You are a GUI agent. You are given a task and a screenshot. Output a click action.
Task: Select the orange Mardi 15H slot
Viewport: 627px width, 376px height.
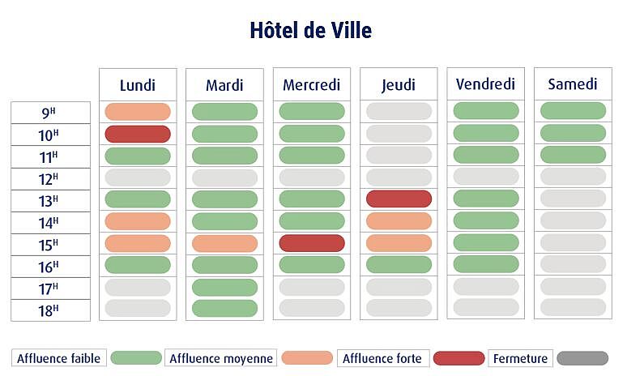point(224,243)
